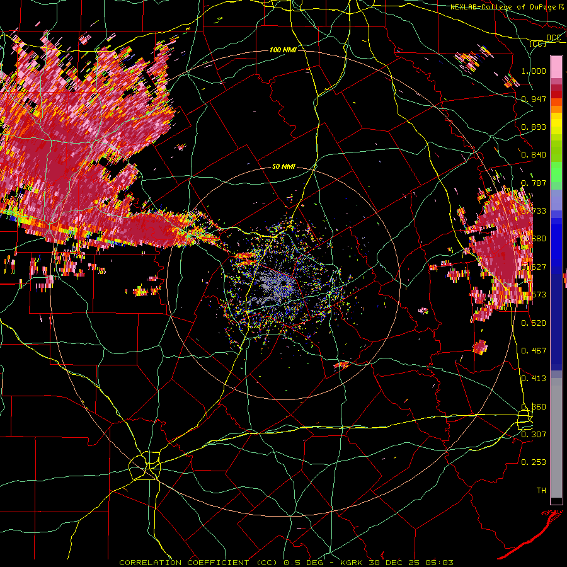Click the 100 NMI range ring label

click(x=283, y=50)
